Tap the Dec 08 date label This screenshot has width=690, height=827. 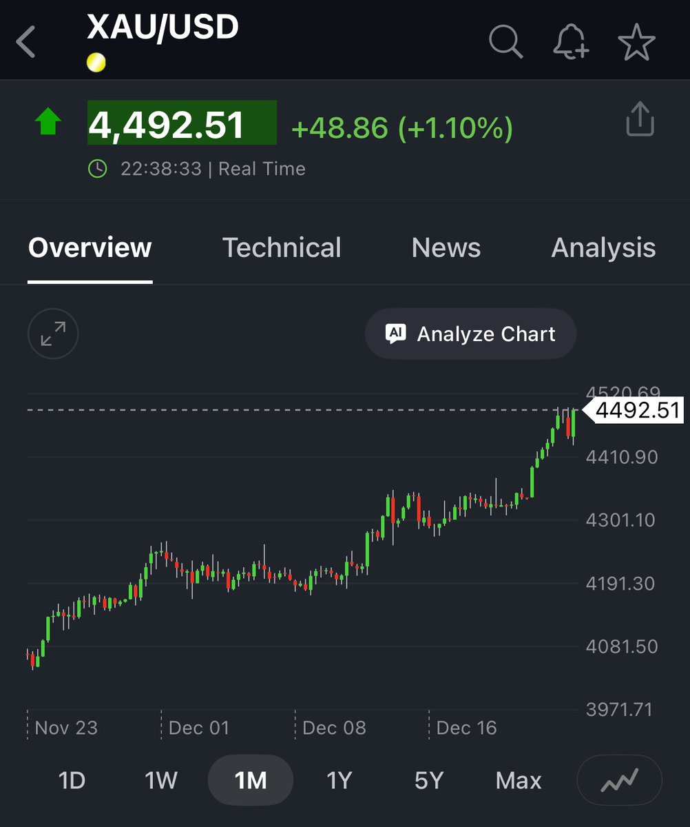(334, 728)
